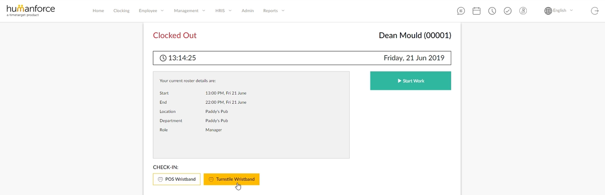
Task: Click the Start Work button
Action: (x=411, y=81)
